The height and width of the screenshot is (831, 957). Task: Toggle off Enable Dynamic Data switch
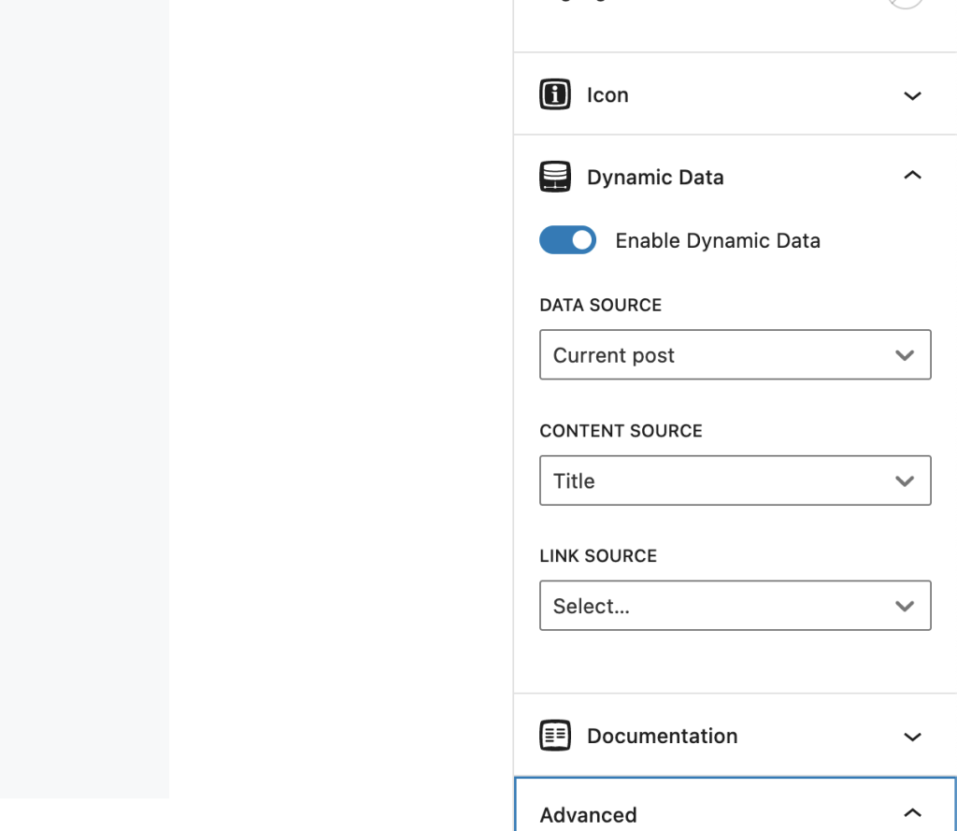click(567, 240)
